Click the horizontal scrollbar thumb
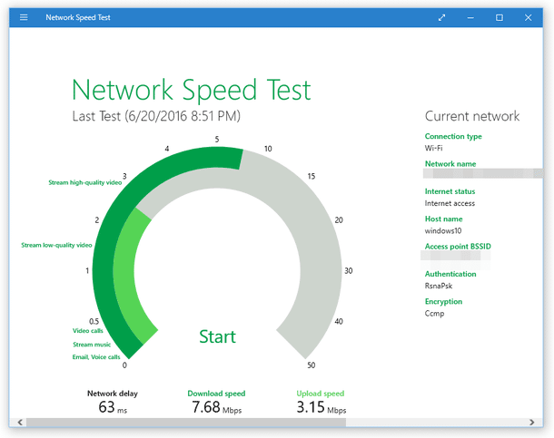The image size is (554, 438). click(x=186, y=423)
